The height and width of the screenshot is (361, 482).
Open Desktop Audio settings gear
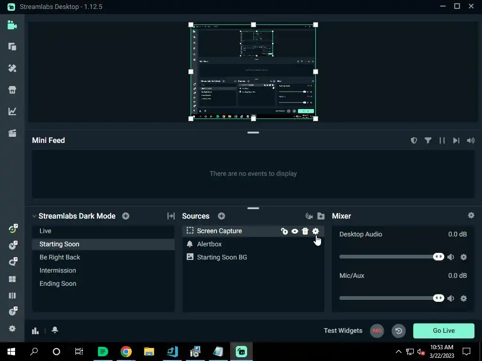464,257
